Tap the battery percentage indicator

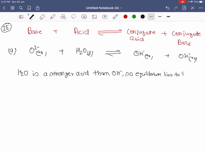[x=196, y=2]
